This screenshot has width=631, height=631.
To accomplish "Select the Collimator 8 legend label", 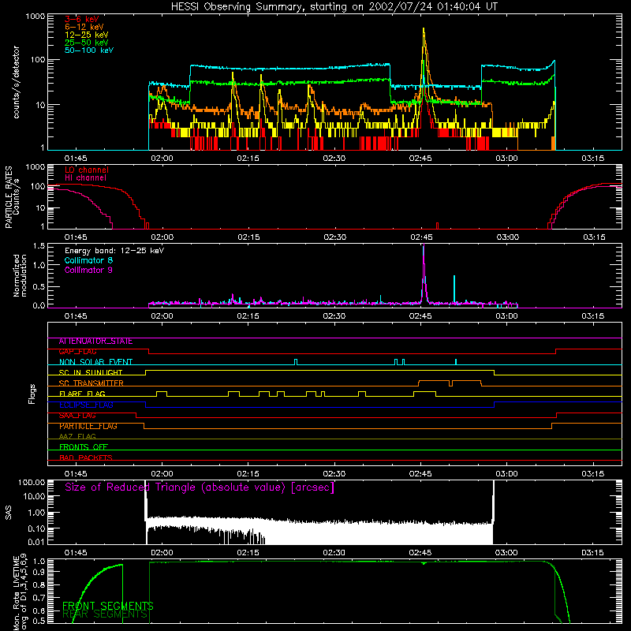I will [x=88, y=260].
